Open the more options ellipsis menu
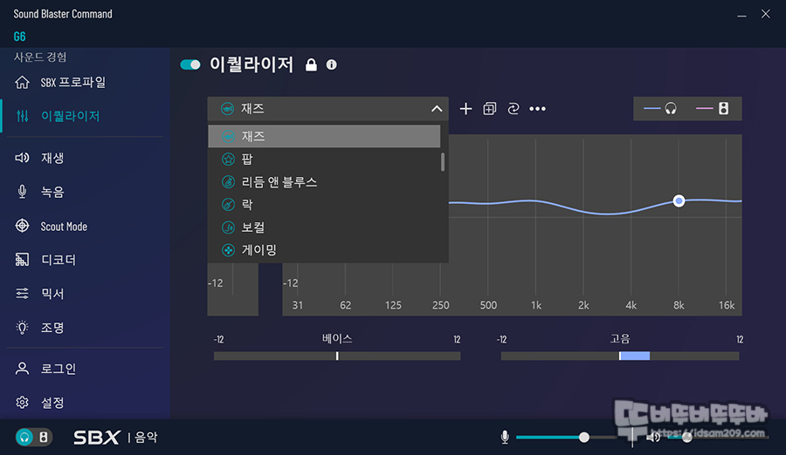 (x=537, y=109)
